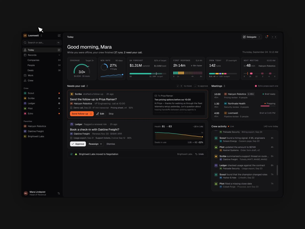Open the Deals list

pyautogui.click(x=42, y=70)
